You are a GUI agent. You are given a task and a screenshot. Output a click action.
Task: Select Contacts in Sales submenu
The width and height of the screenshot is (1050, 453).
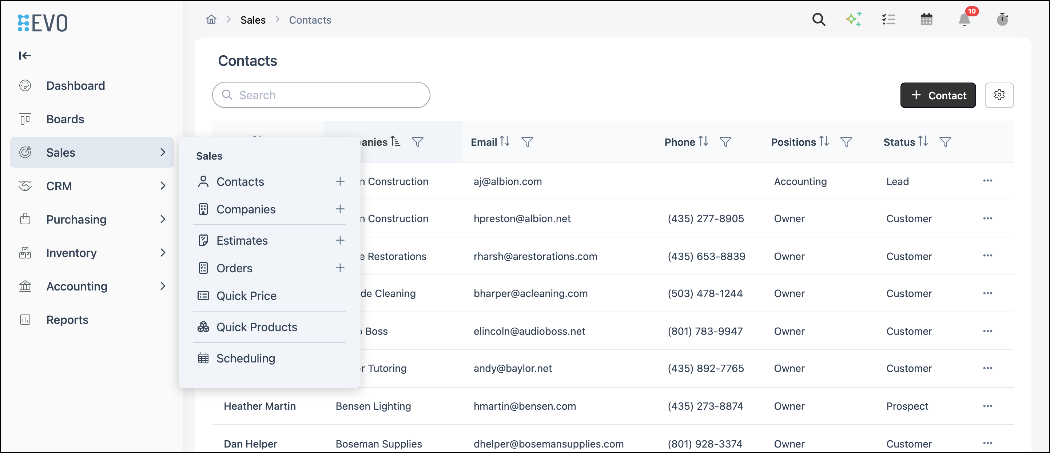click(240, 181)
